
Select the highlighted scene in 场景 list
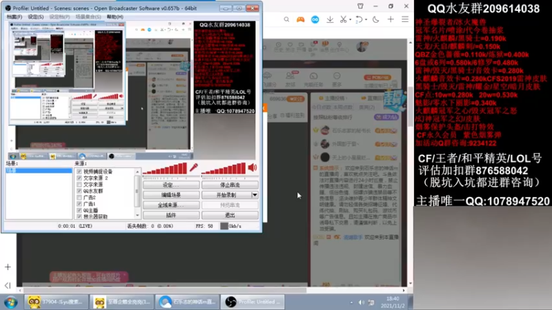[39, 170]
